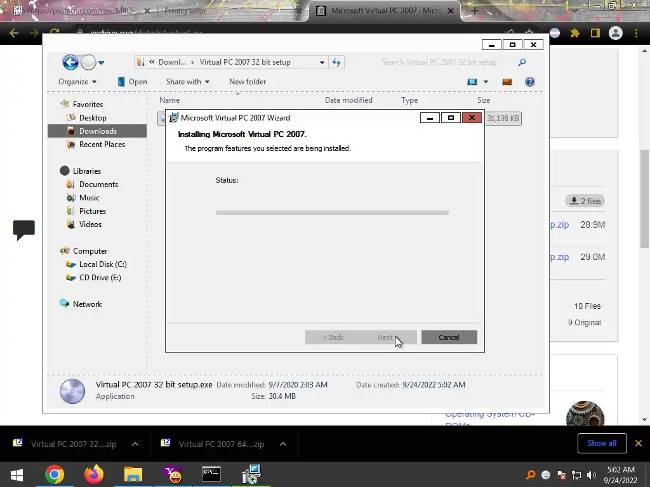Click the Explorer forward navigation circle
The height and width of the screenshot is (487, 650).
point(88,63)
